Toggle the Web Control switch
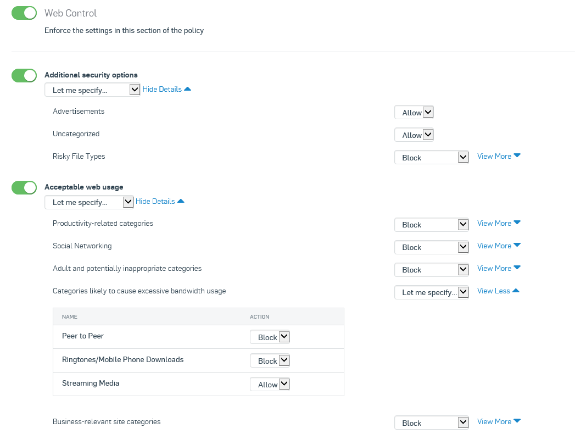 pyautogui.click(x=24, y=13)
